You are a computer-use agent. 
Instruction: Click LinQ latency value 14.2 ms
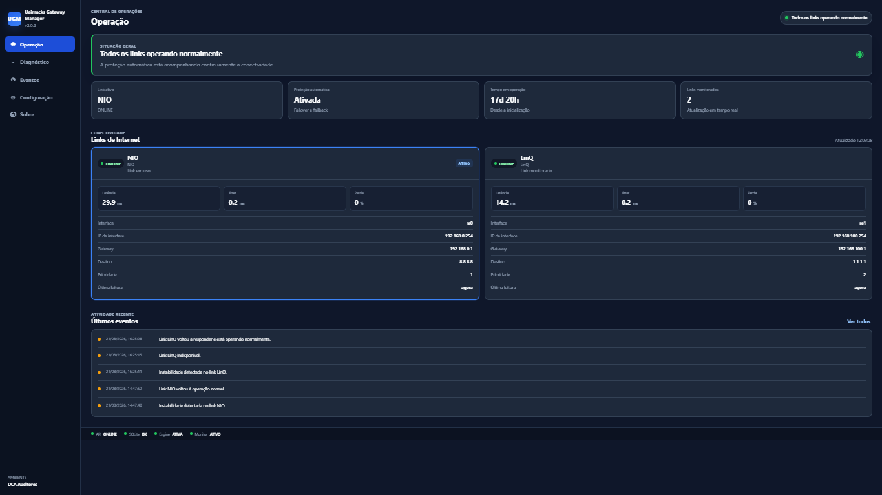pos(506,203)
